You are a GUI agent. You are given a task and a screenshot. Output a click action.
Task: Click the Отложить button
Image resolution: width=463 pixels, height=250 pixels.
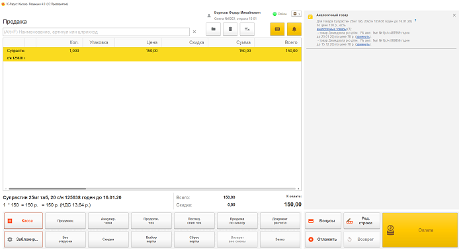pos(323,239)
